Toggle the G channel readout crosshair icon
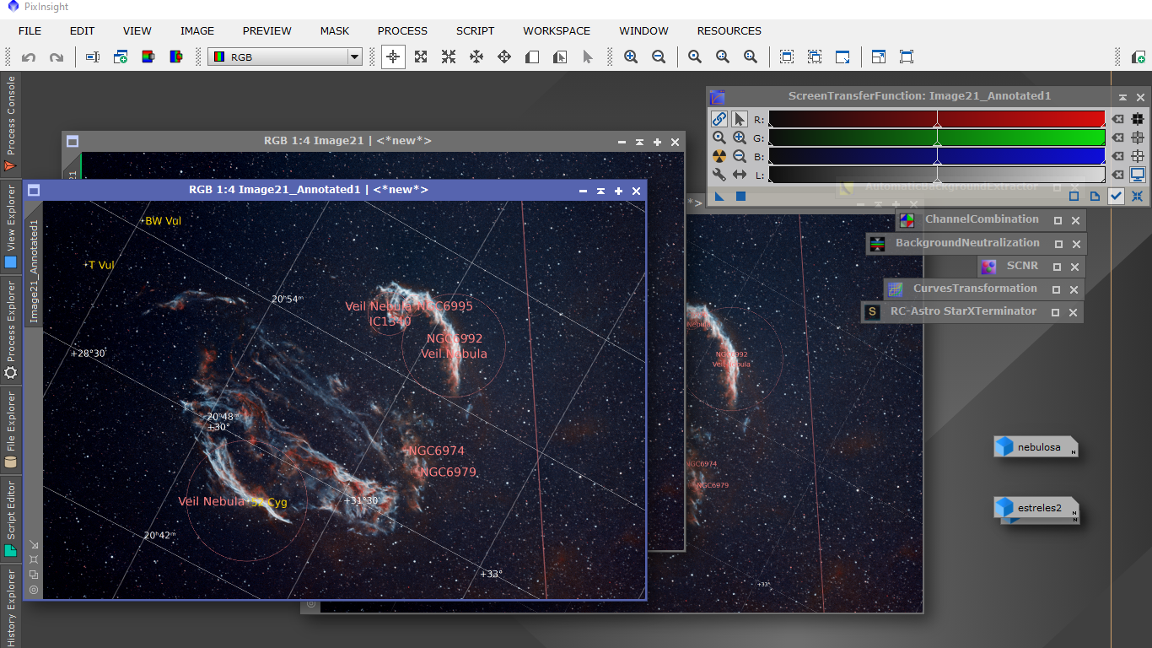The width and height of the screenshot is (1152, 648). pos(1138,138)
